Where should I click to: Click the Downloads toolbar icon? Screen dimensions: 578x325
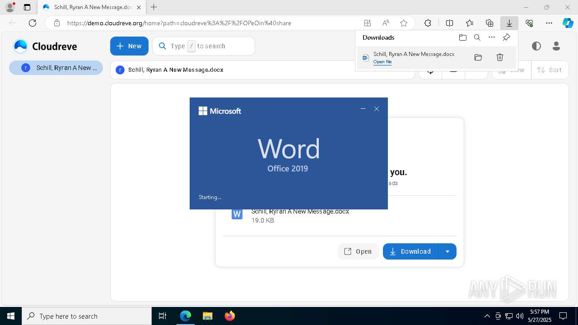pyautogui.click(x=509, y=23)
